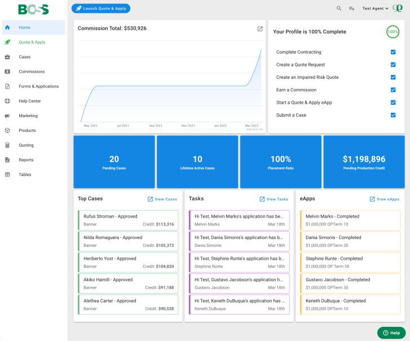
Task: Click the Reports file icon
Action: pos(7,160)
